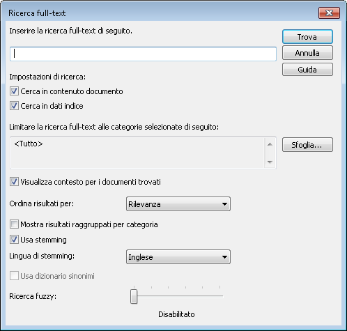Image resolution: width=347 pixels, height=331 pixels.
Task: Click the Trova button
Action: pyautogui.click(x=307, y=37)
